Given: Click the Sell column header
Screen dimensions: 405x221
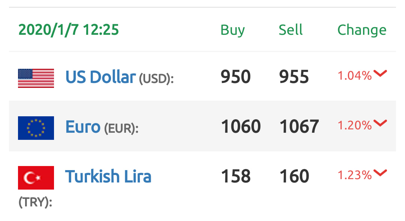Looking at the screenshot, I should click(x=291, y=30).
